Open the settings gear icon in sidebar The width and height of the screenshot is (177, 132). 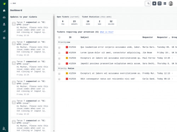point(4,38)
